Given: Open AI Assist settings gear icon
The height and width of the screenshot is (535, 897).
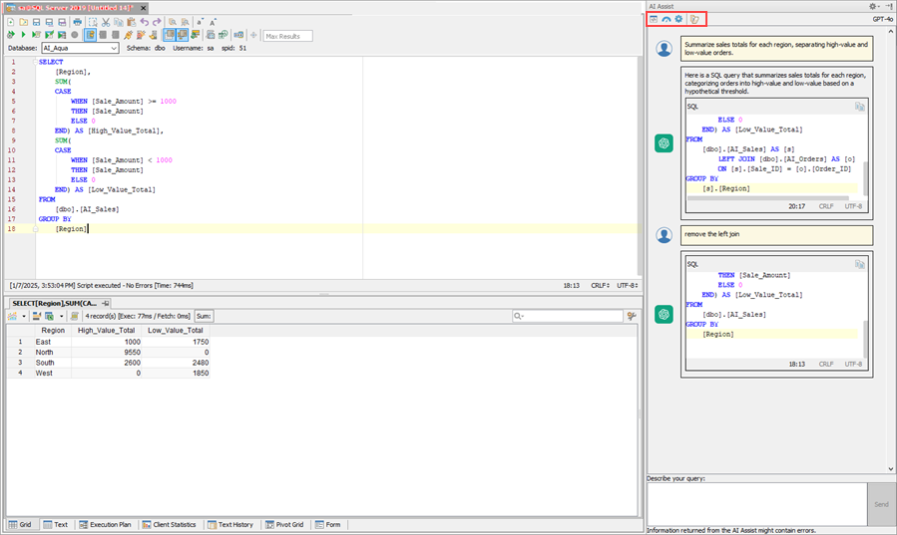Looking at the screenshot, I should click(678, 19).
